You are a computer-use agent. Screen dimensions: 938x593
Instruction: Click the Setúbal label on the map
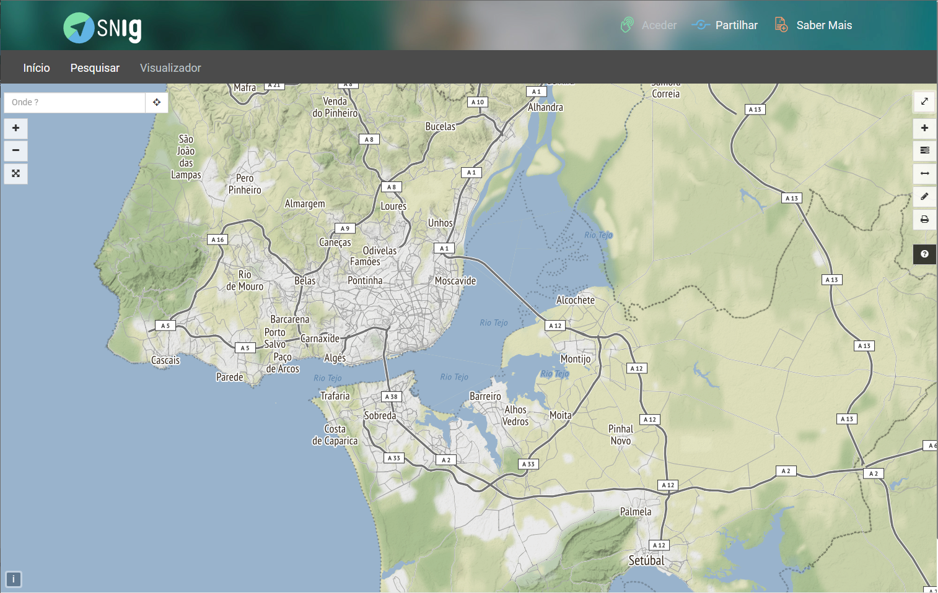pos(646,561)
